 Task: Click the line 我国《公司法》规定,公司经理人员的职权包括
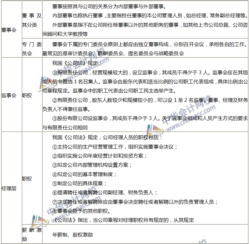pos(107,137)
